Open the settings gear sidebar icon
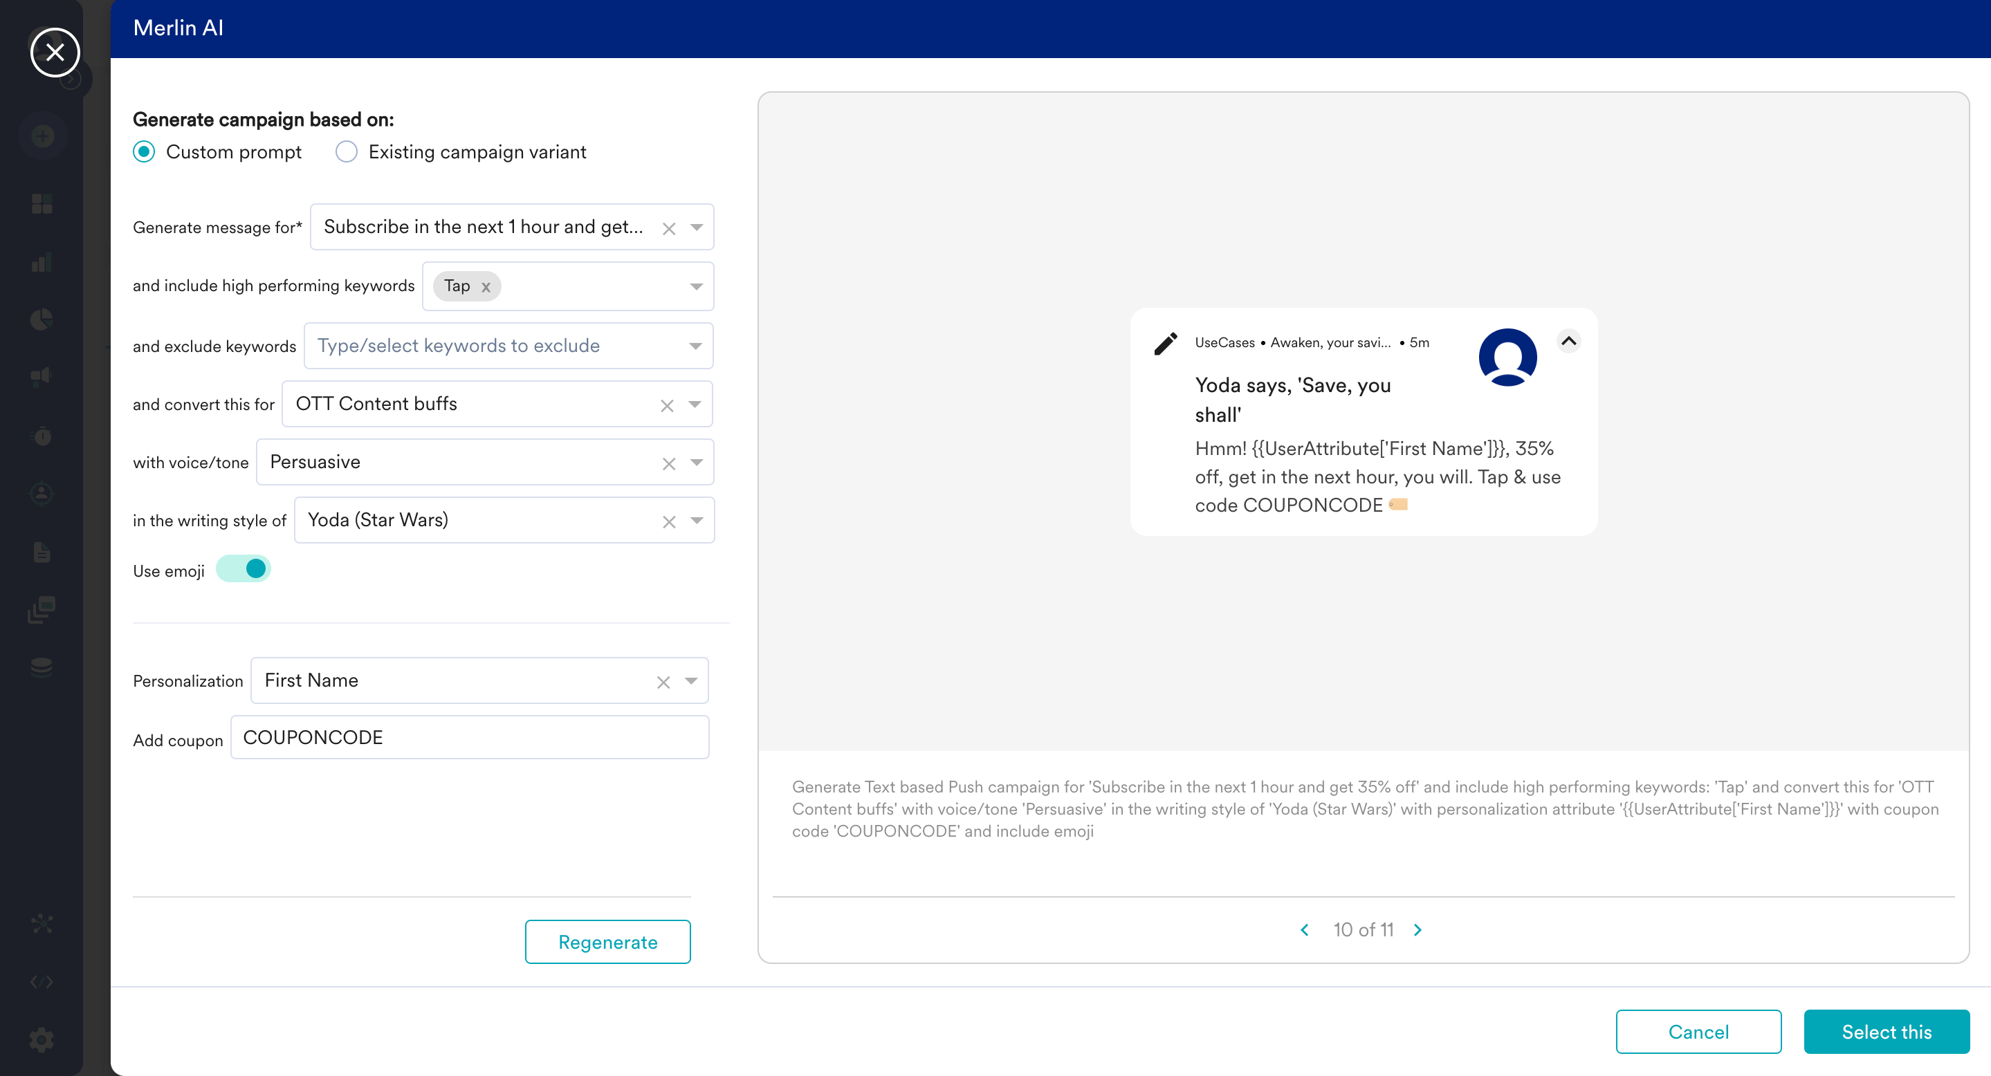 point(42,1040)
